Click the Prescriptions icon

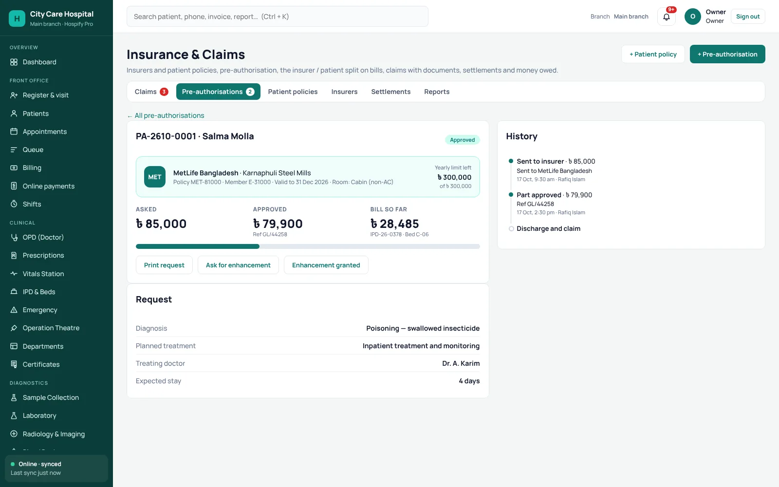14,255
